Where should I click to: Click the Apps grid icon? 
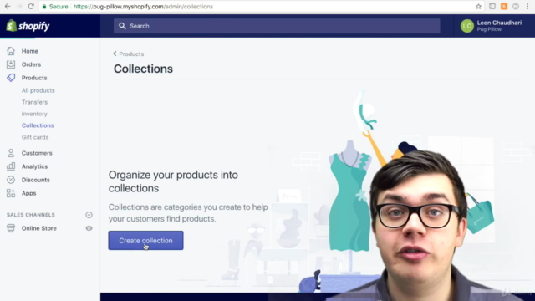[11, 193]
